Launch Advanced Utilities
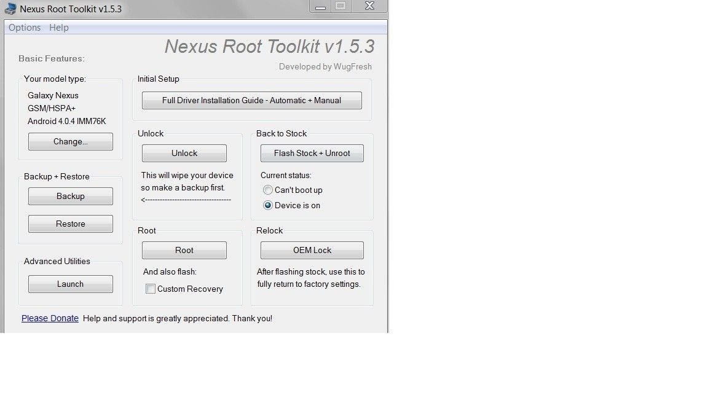Screen dimensions: 708x398 [x=71, y=284]
